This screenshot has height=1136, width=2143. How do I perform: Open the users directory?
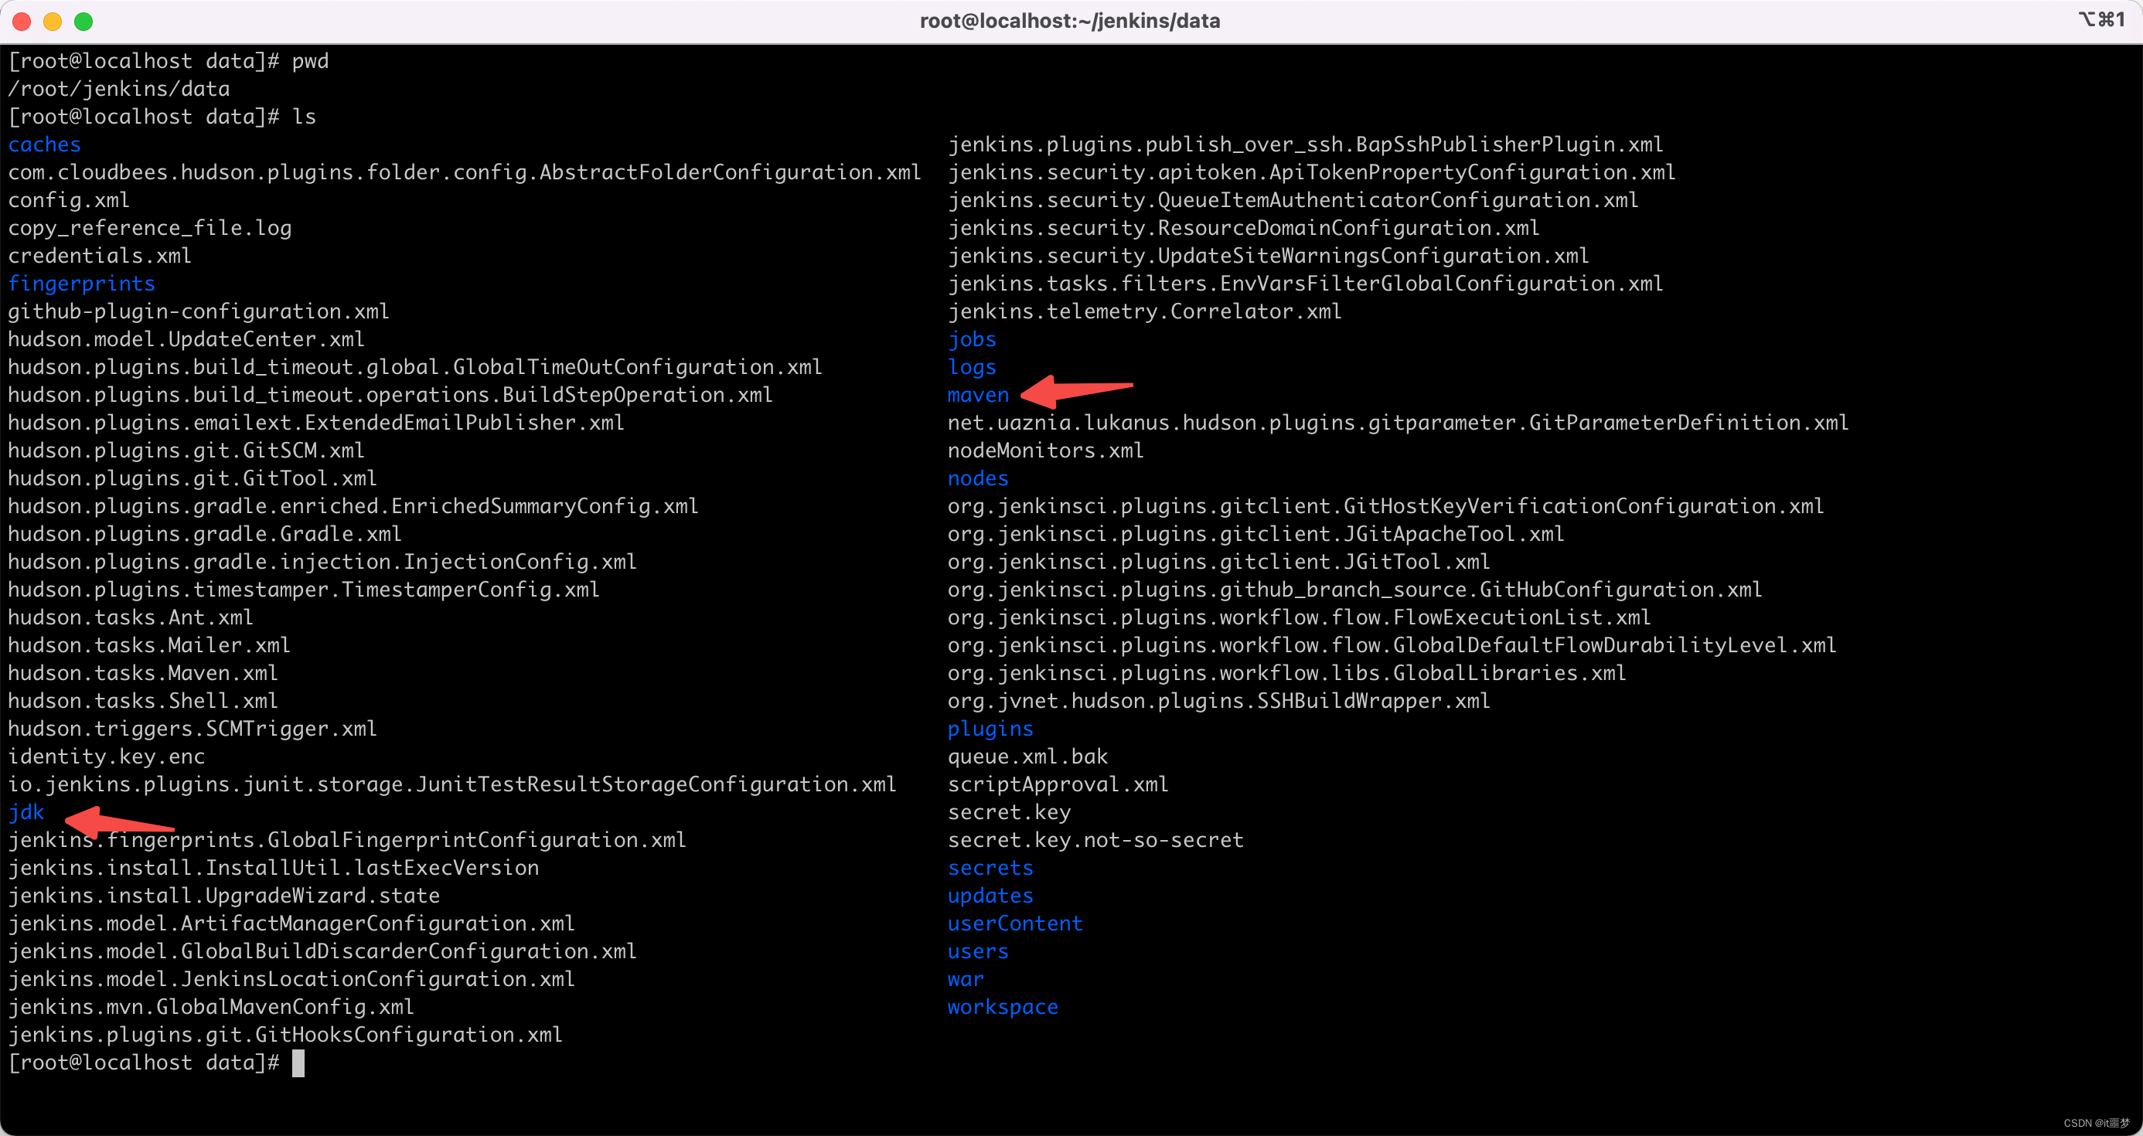coord(980,951)
